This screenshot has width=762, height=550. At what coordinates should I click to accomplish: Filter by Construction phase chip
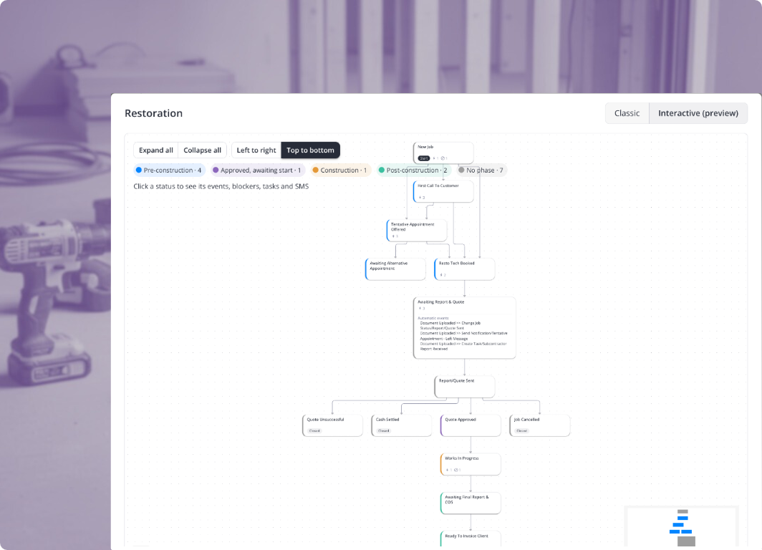340,170
